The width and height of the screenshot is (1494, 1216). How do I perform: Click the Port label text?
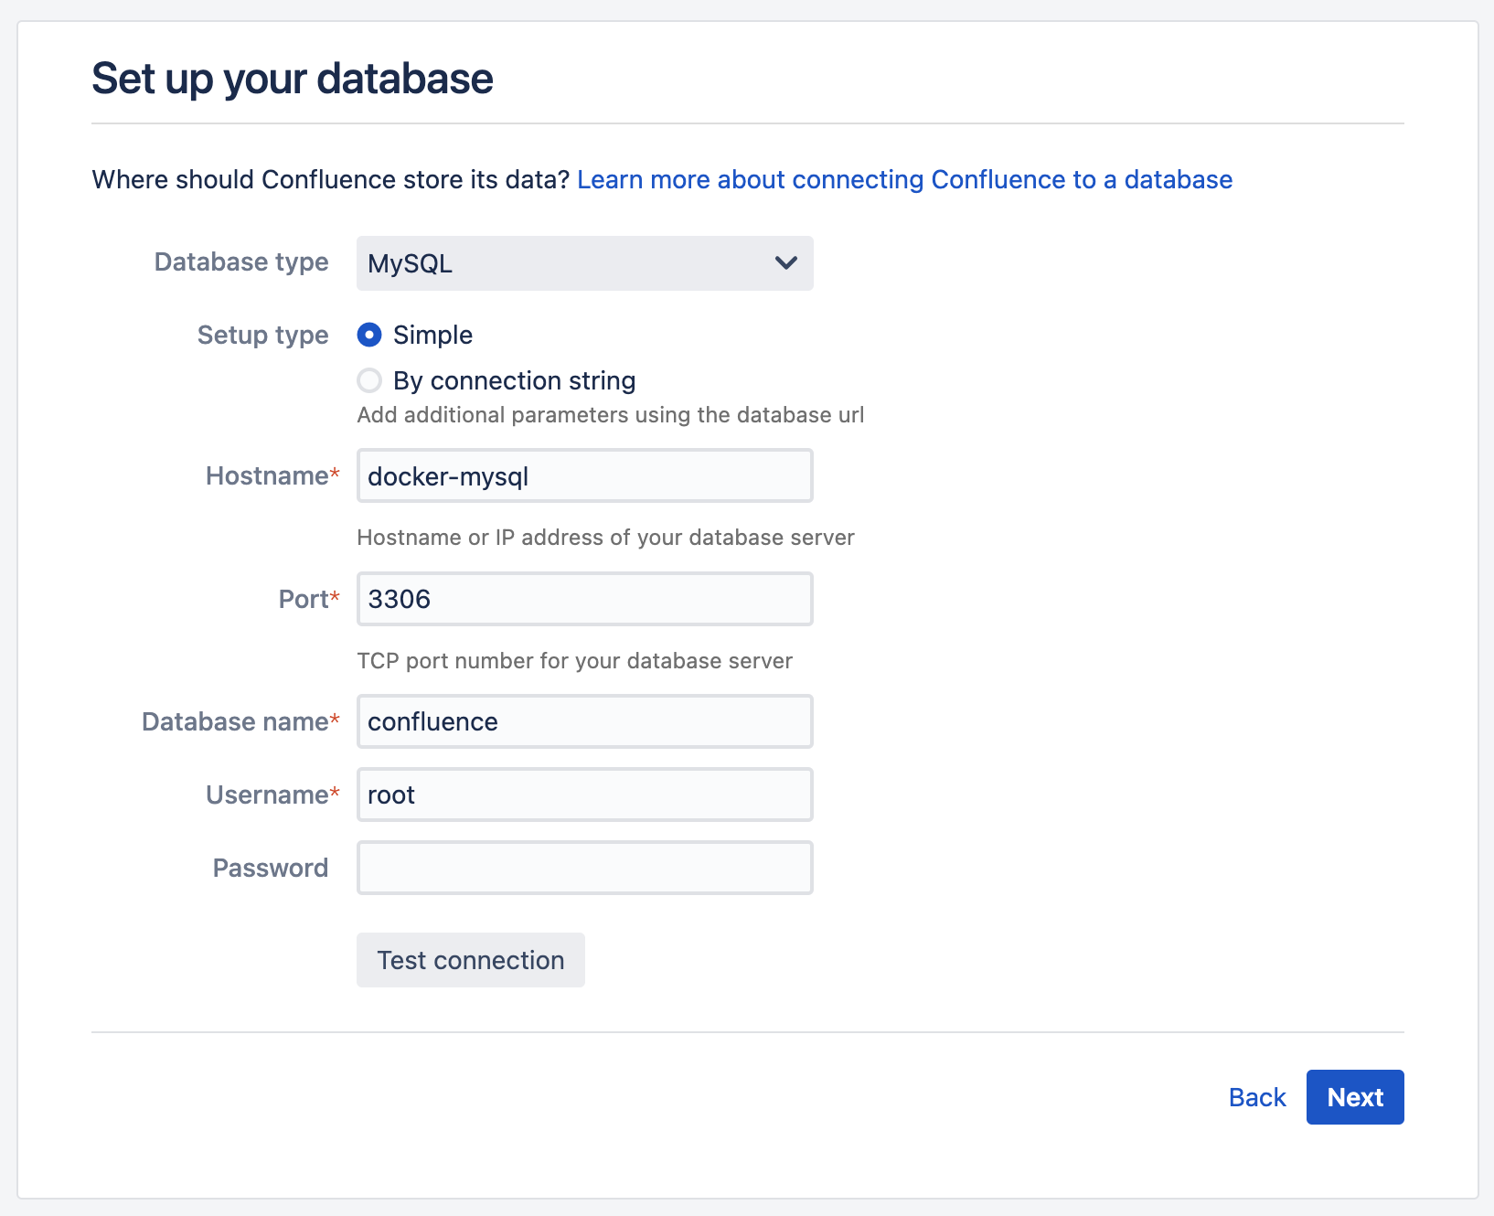[x=304, y=599]
